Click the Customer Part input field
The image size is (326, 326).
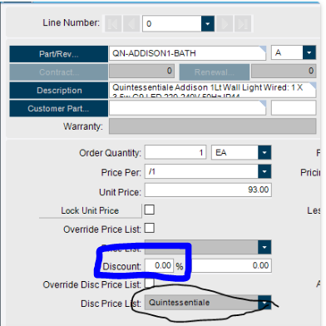188,108
